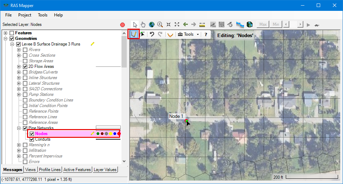Collapse the Pipe Networks tree node
Image resolution: width=343 pixels, height=184 pixels.
(x=19, y=128)
